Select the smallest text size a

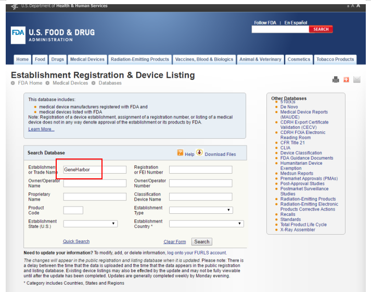[348, 6]
